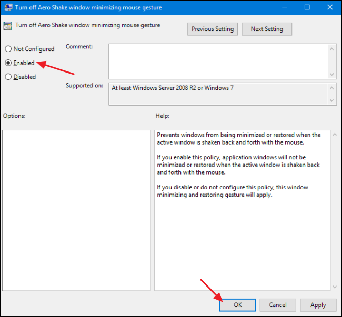The image size is (342, 317).
Task: Click the policy setting icon beside the heading
Action: tap(8, 26)
